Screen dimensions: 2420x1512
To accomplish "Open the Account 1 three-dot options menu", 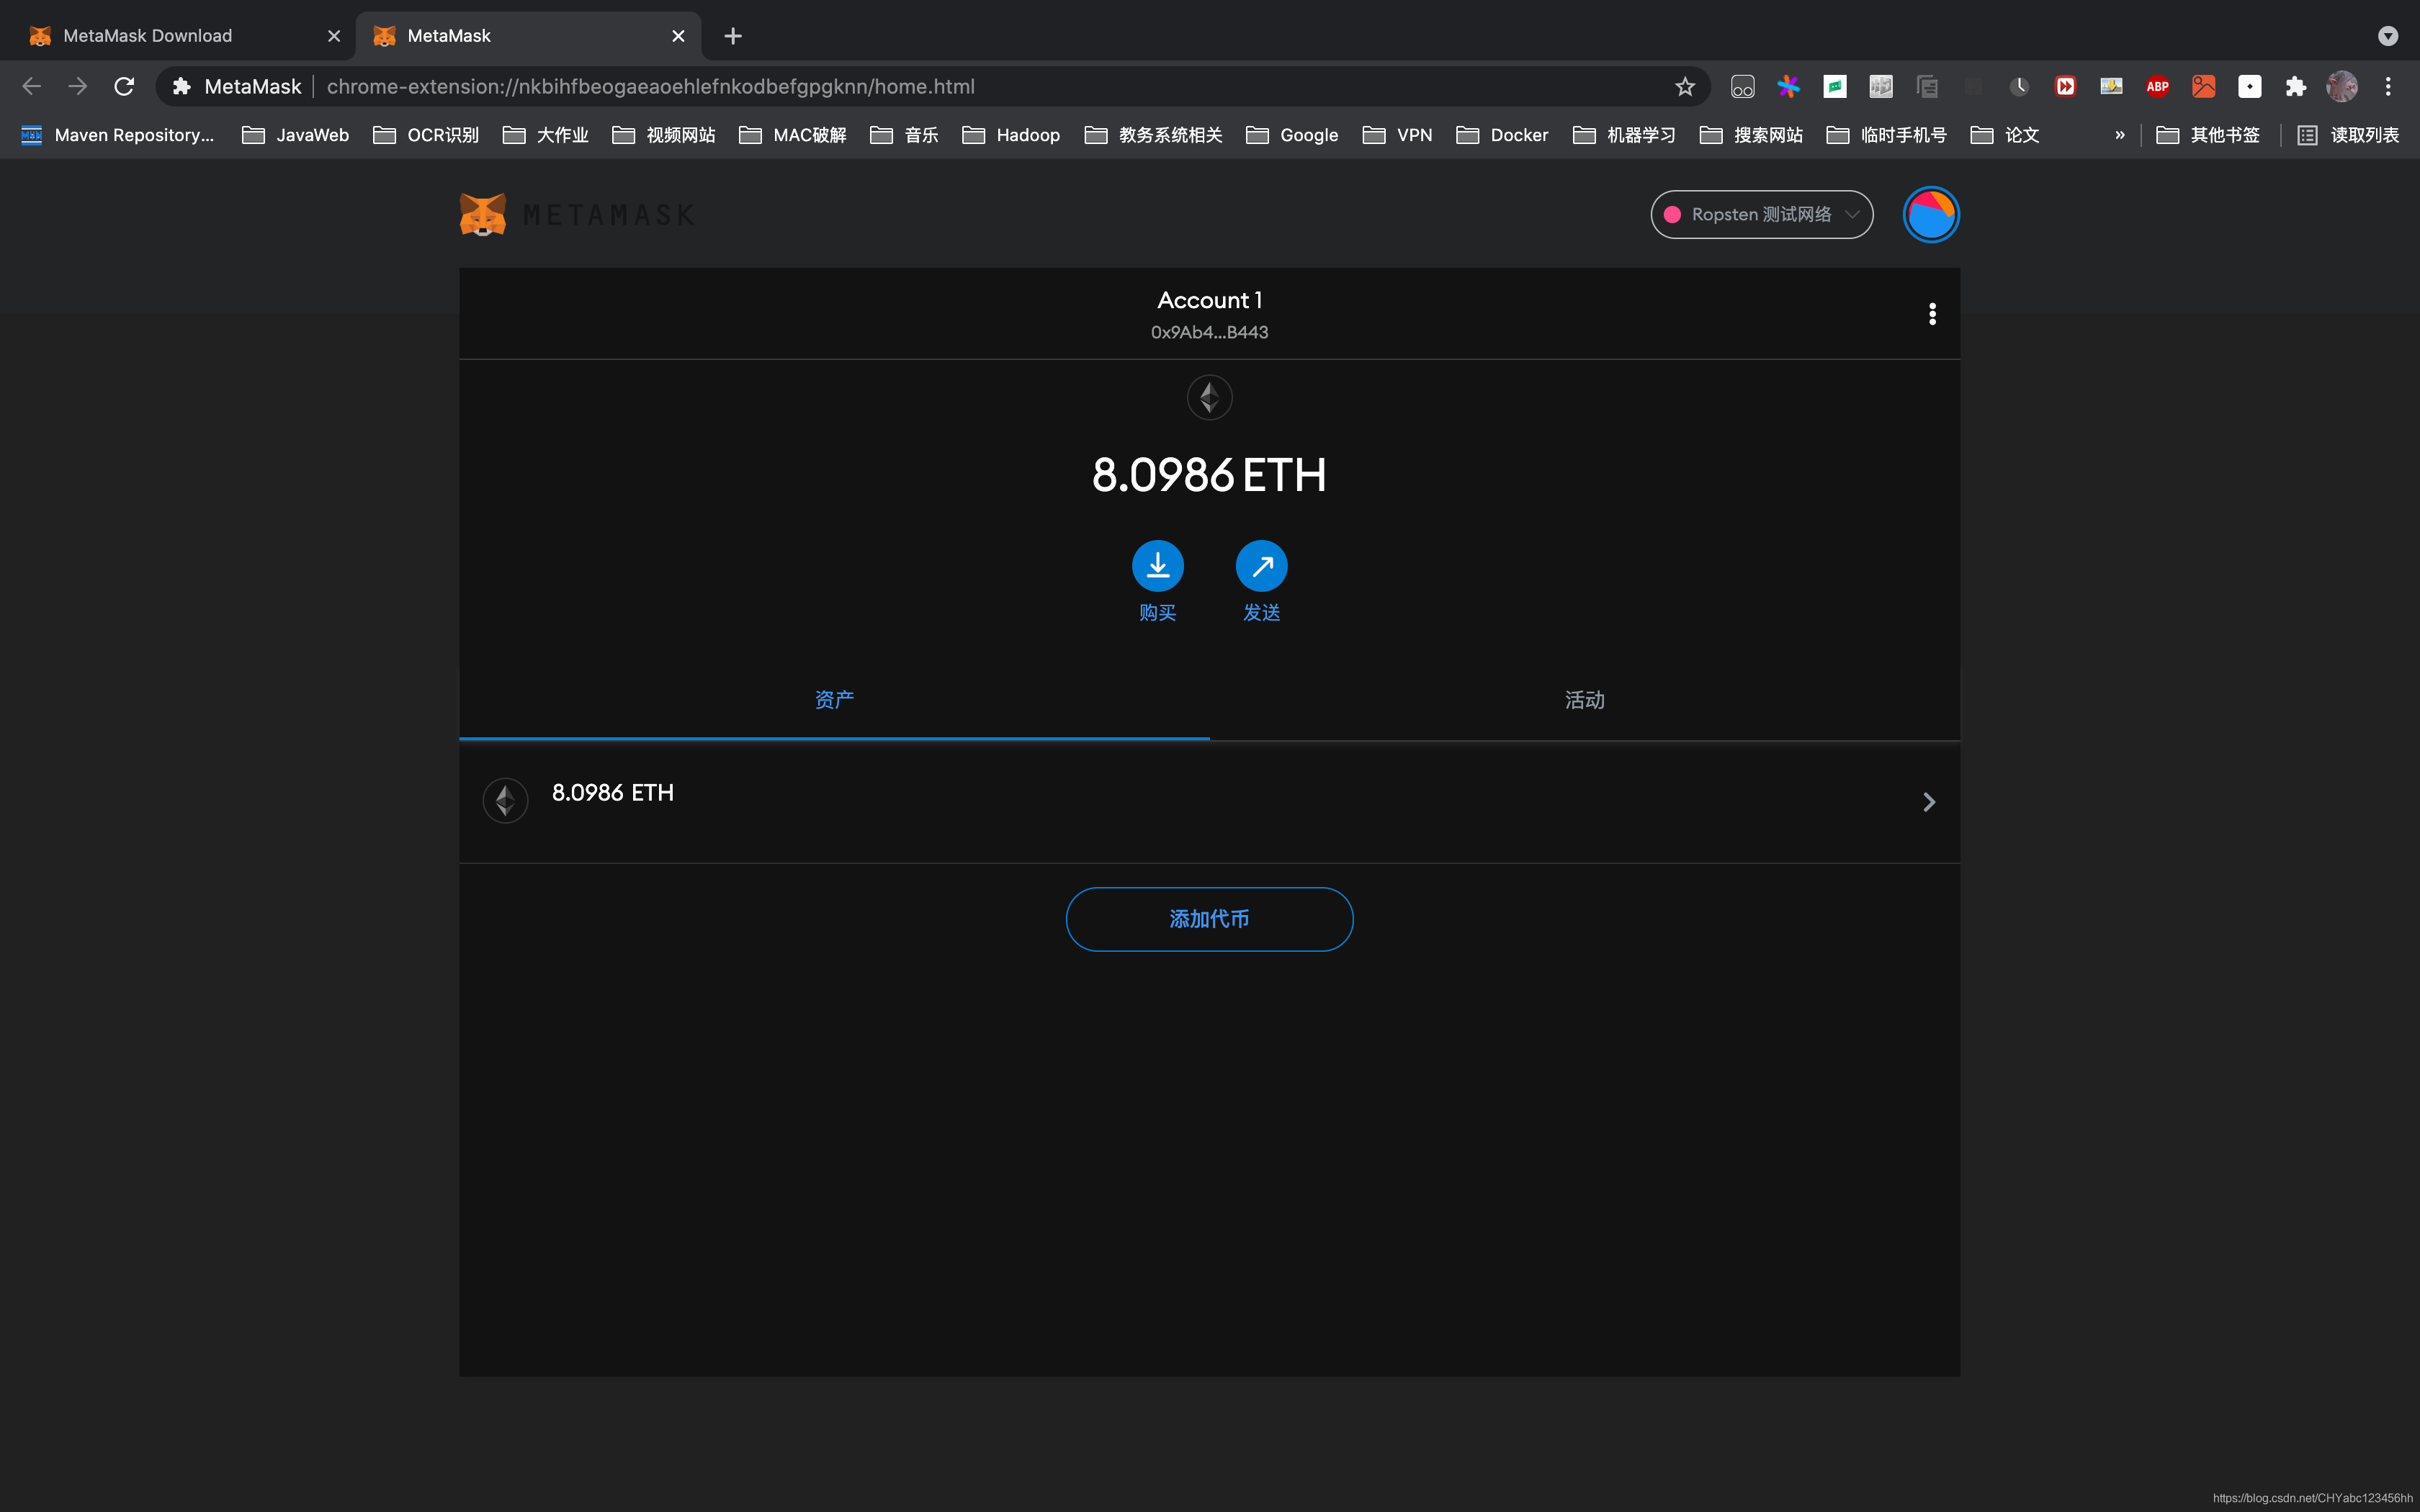I will click(1932, 314).
